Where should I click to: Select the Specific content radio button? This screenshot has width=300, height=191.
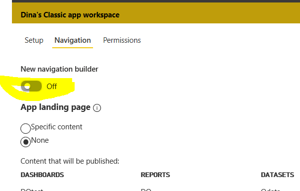25,128
